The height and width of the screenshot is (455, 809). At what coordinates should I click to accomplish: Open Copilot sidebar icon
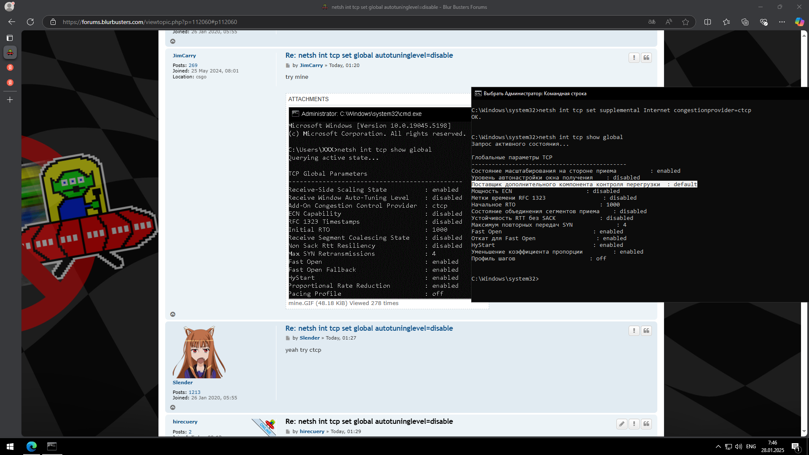(x=799, y=22)
